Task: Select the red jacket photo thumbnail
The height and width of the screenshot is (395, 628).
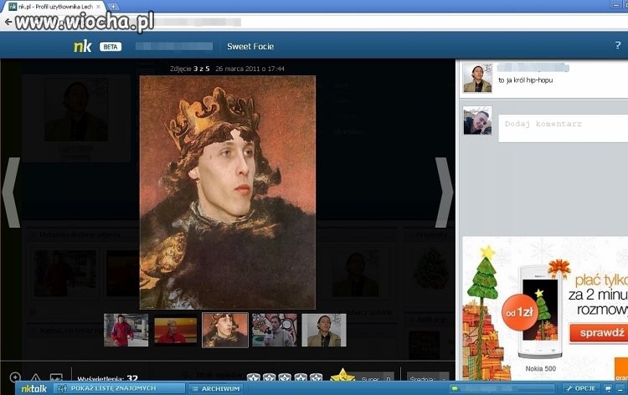Action: click(126, 331)
